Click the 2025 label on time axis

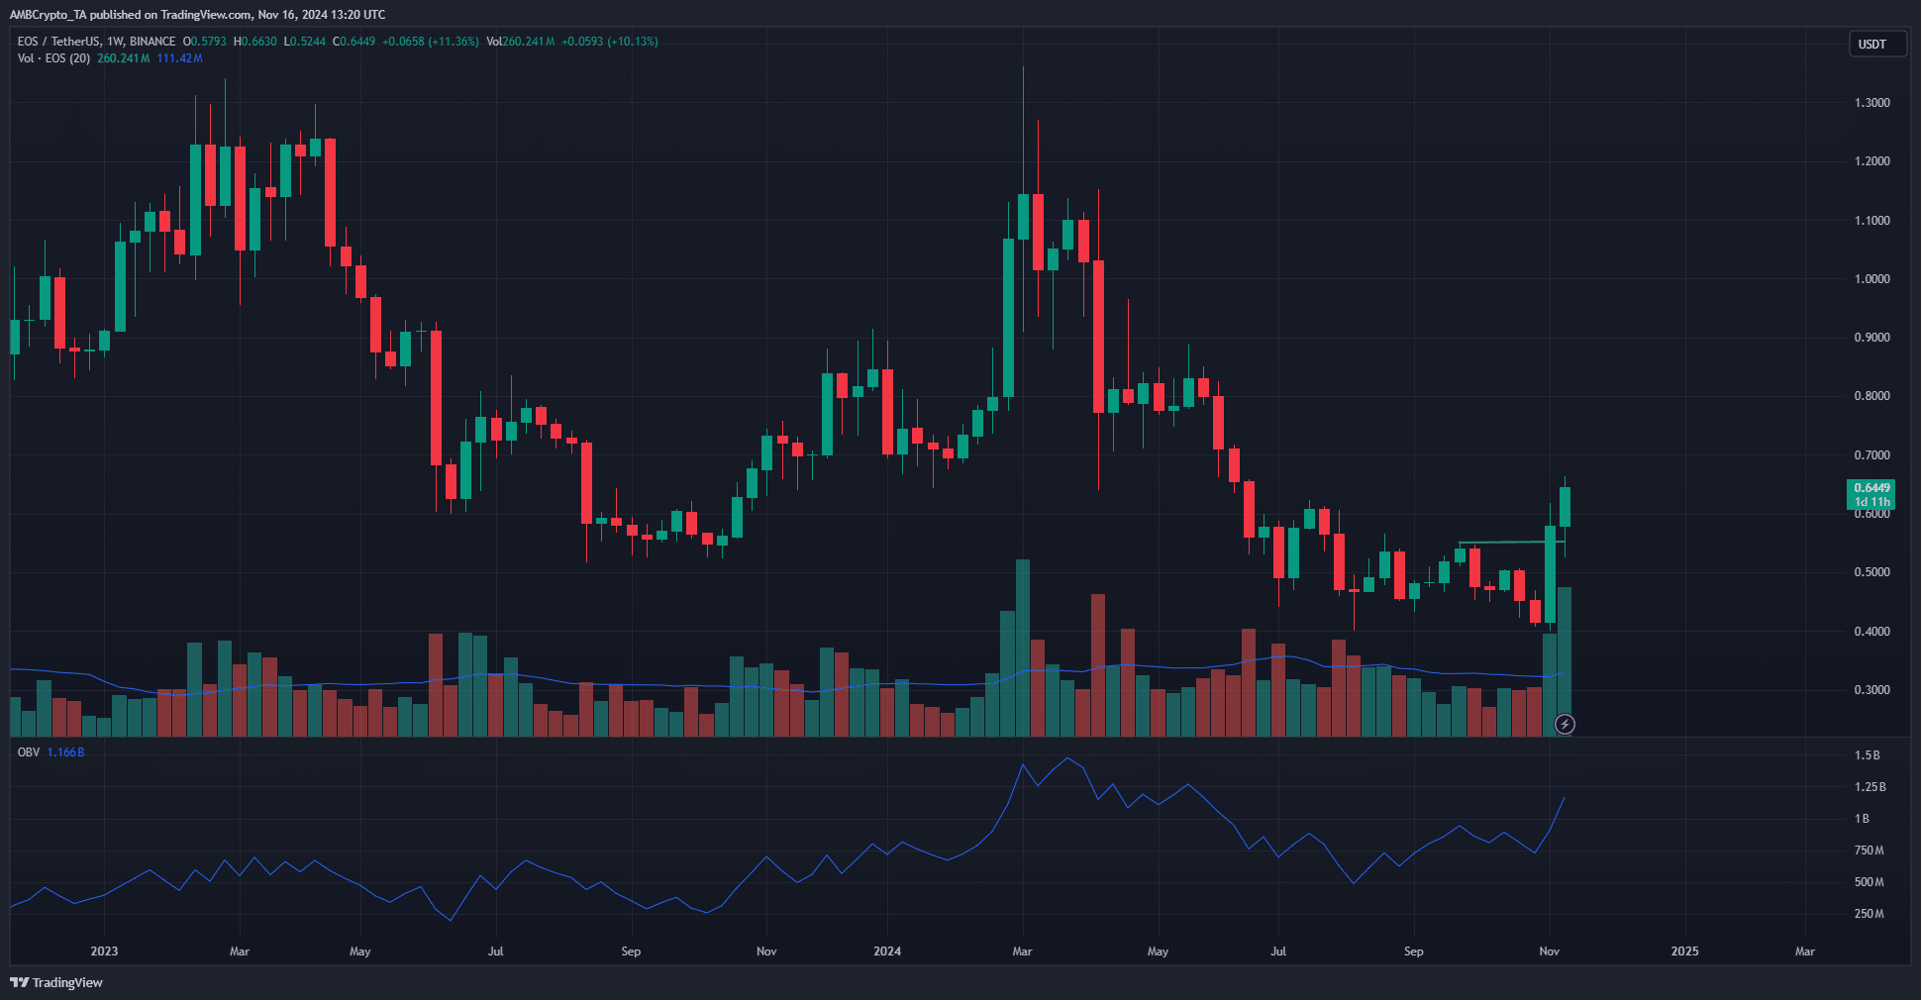point(1684,951)
